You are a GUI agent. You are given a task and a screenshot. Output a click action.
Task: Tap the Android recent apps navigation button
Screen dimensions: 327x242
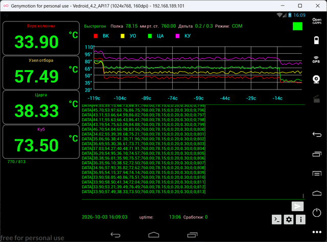pyautogui.click(x=192, y=235)
